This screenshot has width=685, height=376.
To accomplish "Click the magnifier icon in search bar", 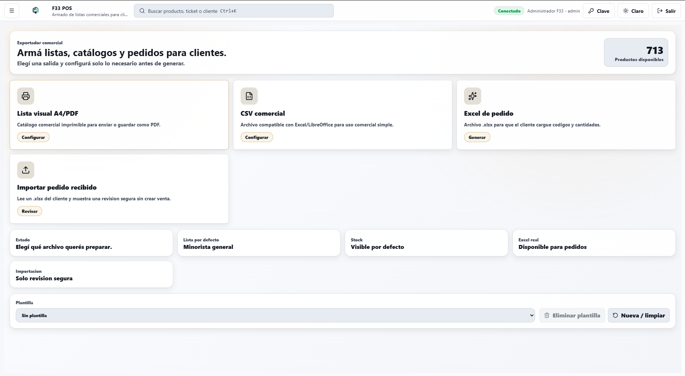I will (142, 11).
